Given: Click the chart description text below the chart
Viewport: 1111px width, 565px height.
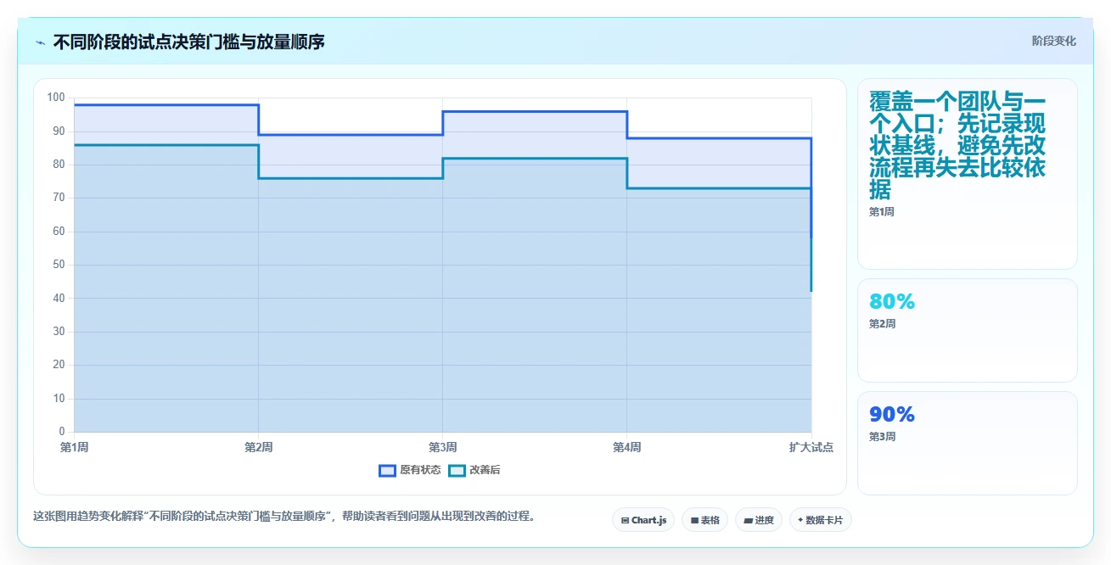Looking at the screenshot, I should click(x=284, y=516).
